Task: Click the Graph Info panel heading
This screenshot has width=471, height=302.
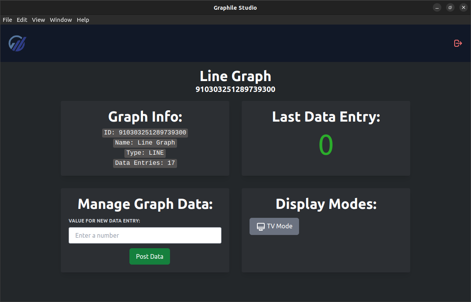Action: pos(145,117)
